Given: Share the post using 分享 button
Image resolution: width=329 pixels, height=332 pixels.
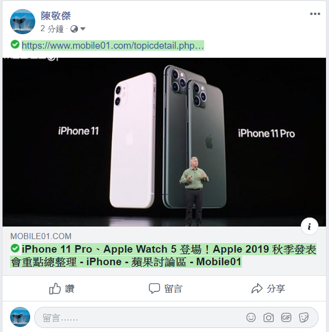Looking at the screenshot, I should point(268,289).
